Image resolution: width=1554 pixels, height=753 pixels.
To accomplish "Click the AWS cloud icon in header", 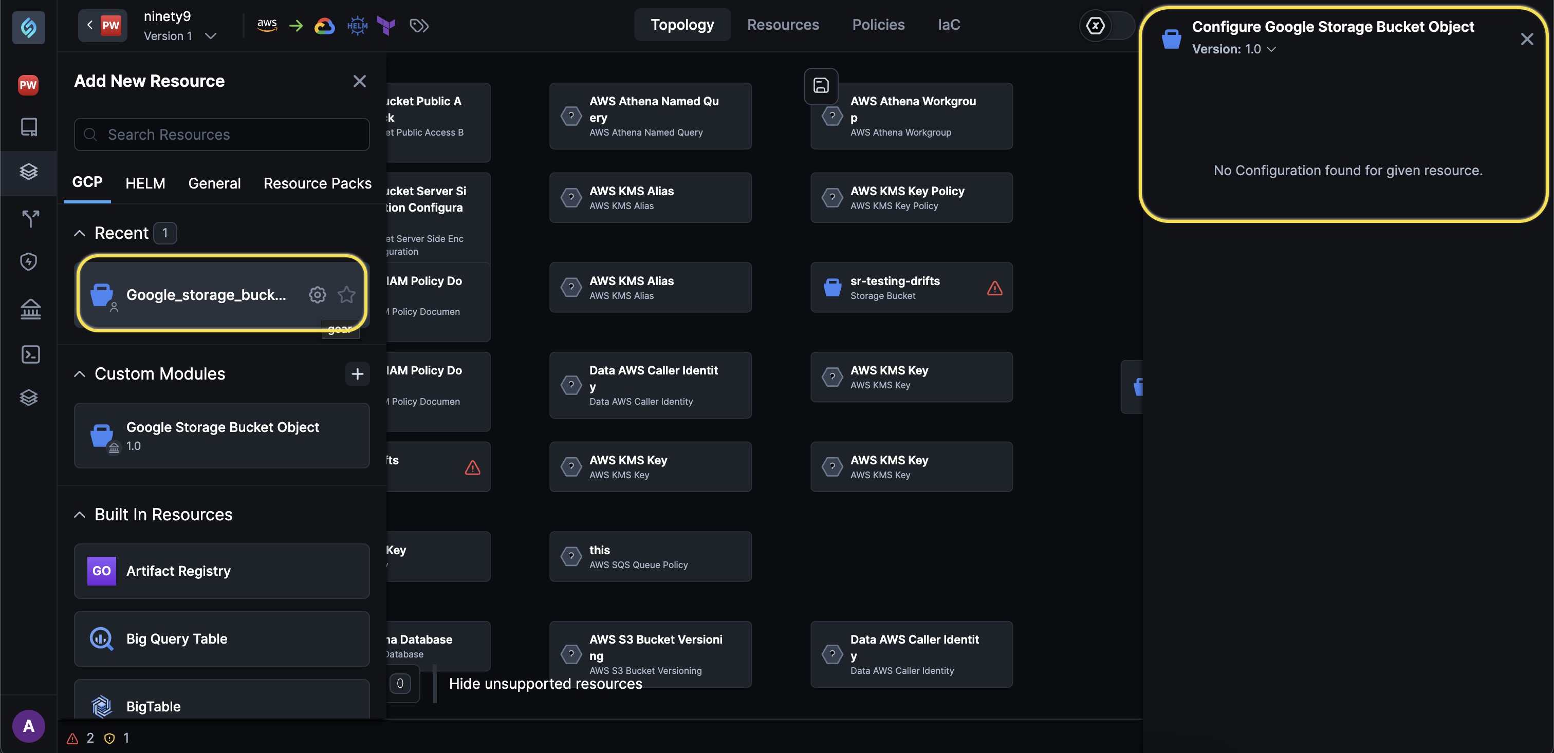I will 267,25.
